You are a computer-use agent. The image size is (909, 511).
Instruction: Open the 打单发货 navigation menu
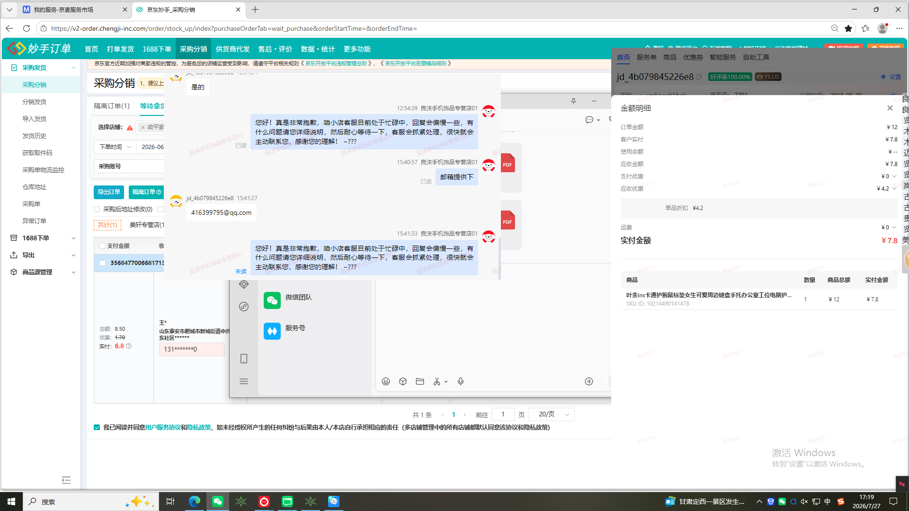point(120,49)
